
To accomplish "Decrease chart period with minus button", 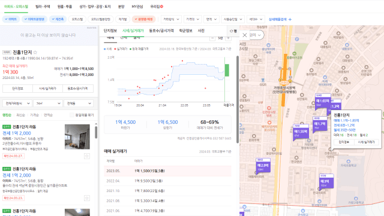I will pyautogui.click(x=212, y=38).
